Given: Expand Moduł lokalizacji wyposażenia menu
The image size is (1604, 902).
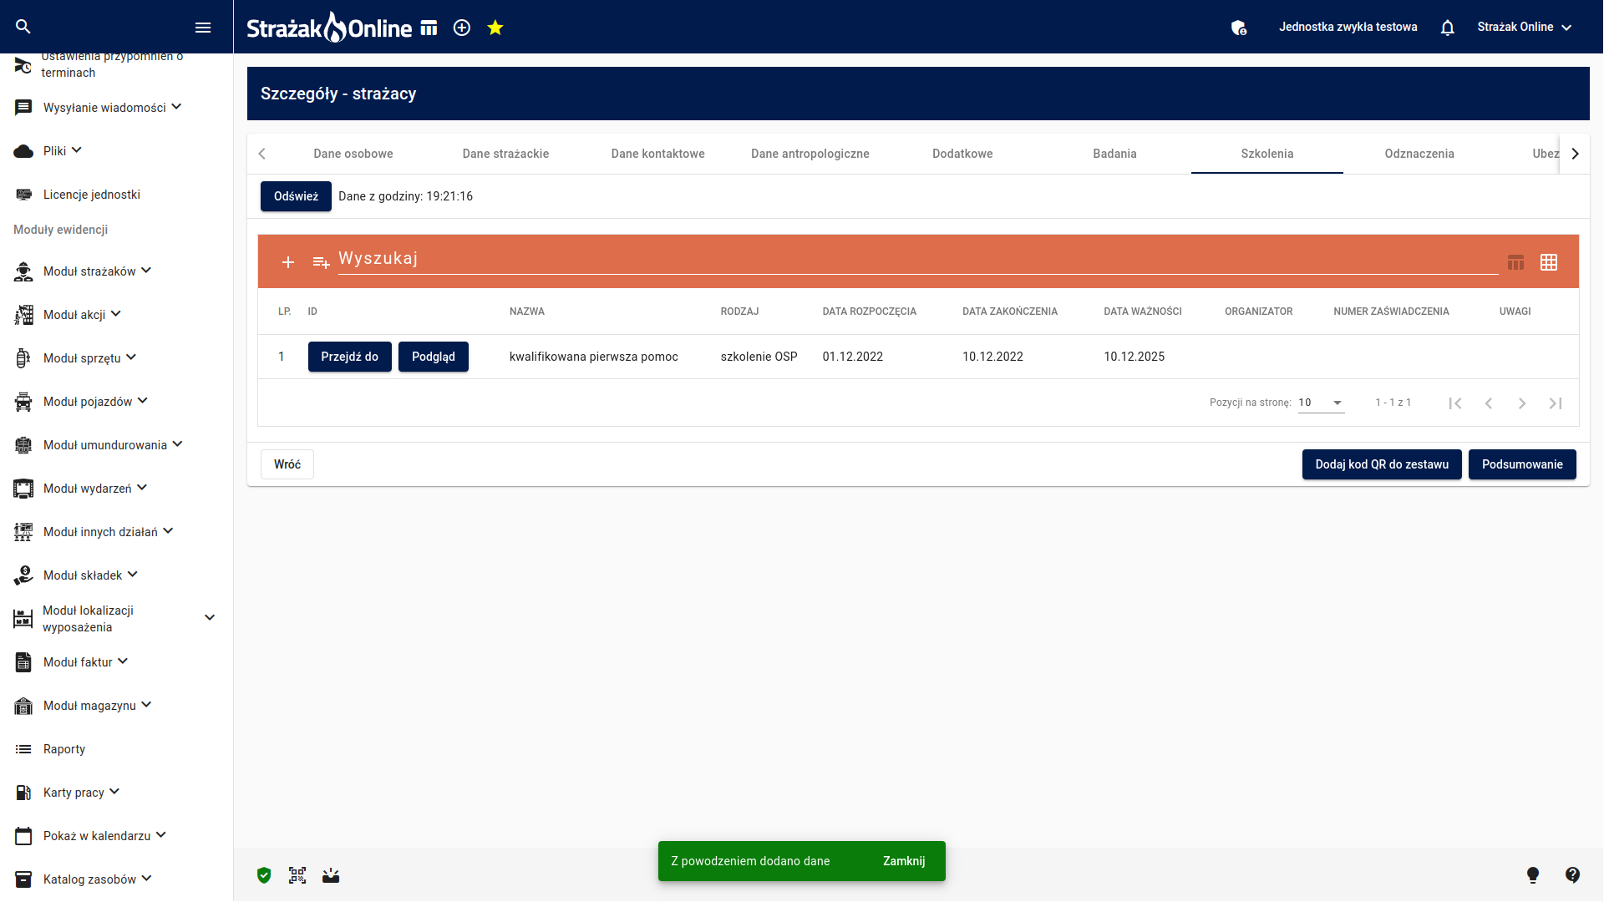Looking at the screenshot, I should click(116, 619).
